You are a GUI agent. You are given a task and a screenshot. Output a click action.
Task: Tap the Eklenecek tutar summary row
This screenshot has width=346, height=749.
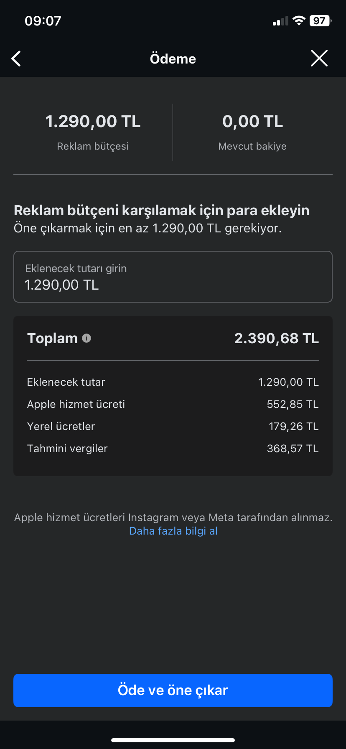pyautogui.click(x=173, y=382)
